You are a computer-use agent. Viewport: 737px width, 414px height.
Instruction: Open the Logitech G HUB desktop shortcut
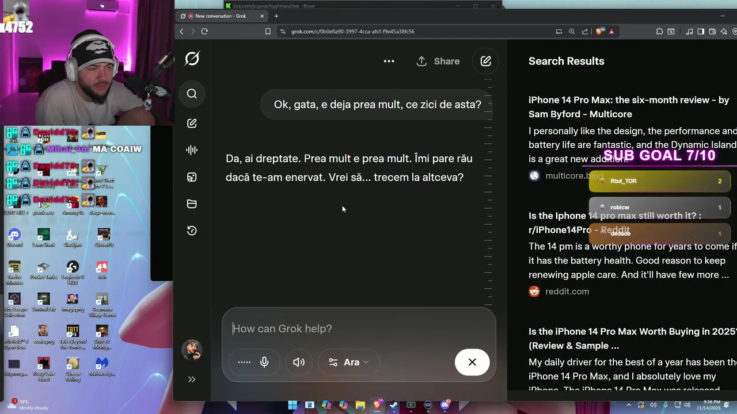[73, 273]
